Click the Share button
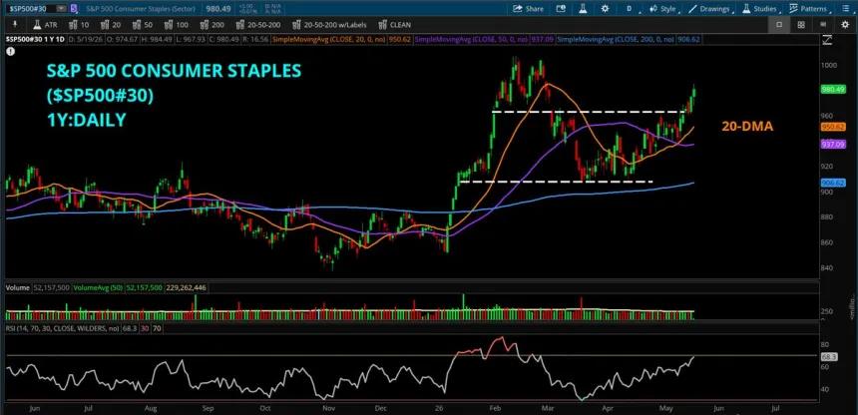858x415 pixels. 529,9
